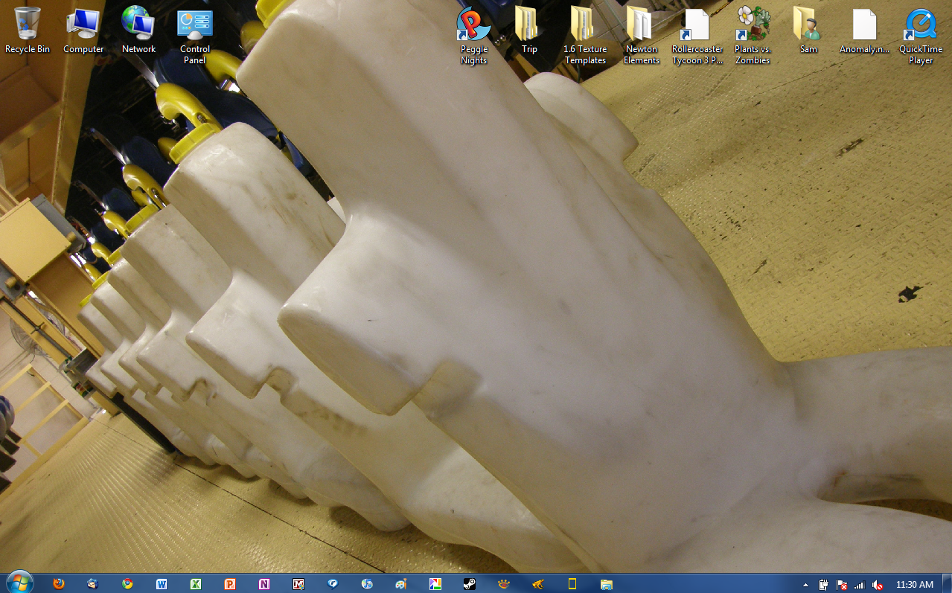The width and height of the screenshot is (952, 593).
Task: Click the wireless network signal icon
Action: 860,585
